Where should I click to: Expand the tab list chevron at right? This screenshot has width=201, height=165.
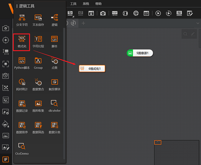[198, 23]
